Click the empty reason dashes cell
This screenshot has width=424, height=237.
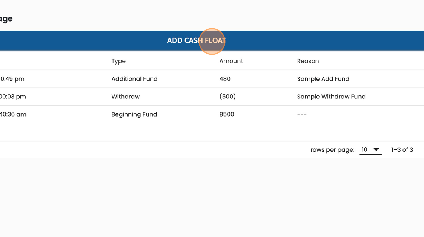point(302,114)
